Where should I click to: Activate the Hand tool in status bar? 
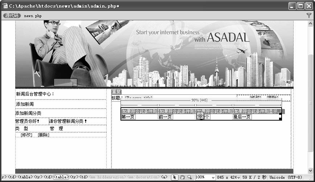point(182,177)
